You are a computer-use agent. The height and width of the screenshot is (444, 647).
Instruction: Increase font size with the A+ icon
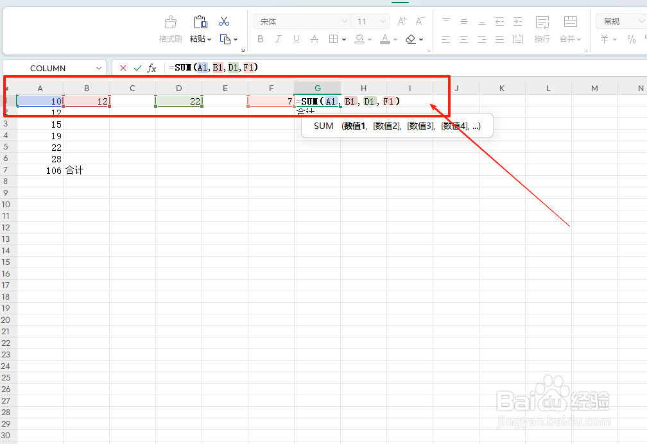(402, 21)
